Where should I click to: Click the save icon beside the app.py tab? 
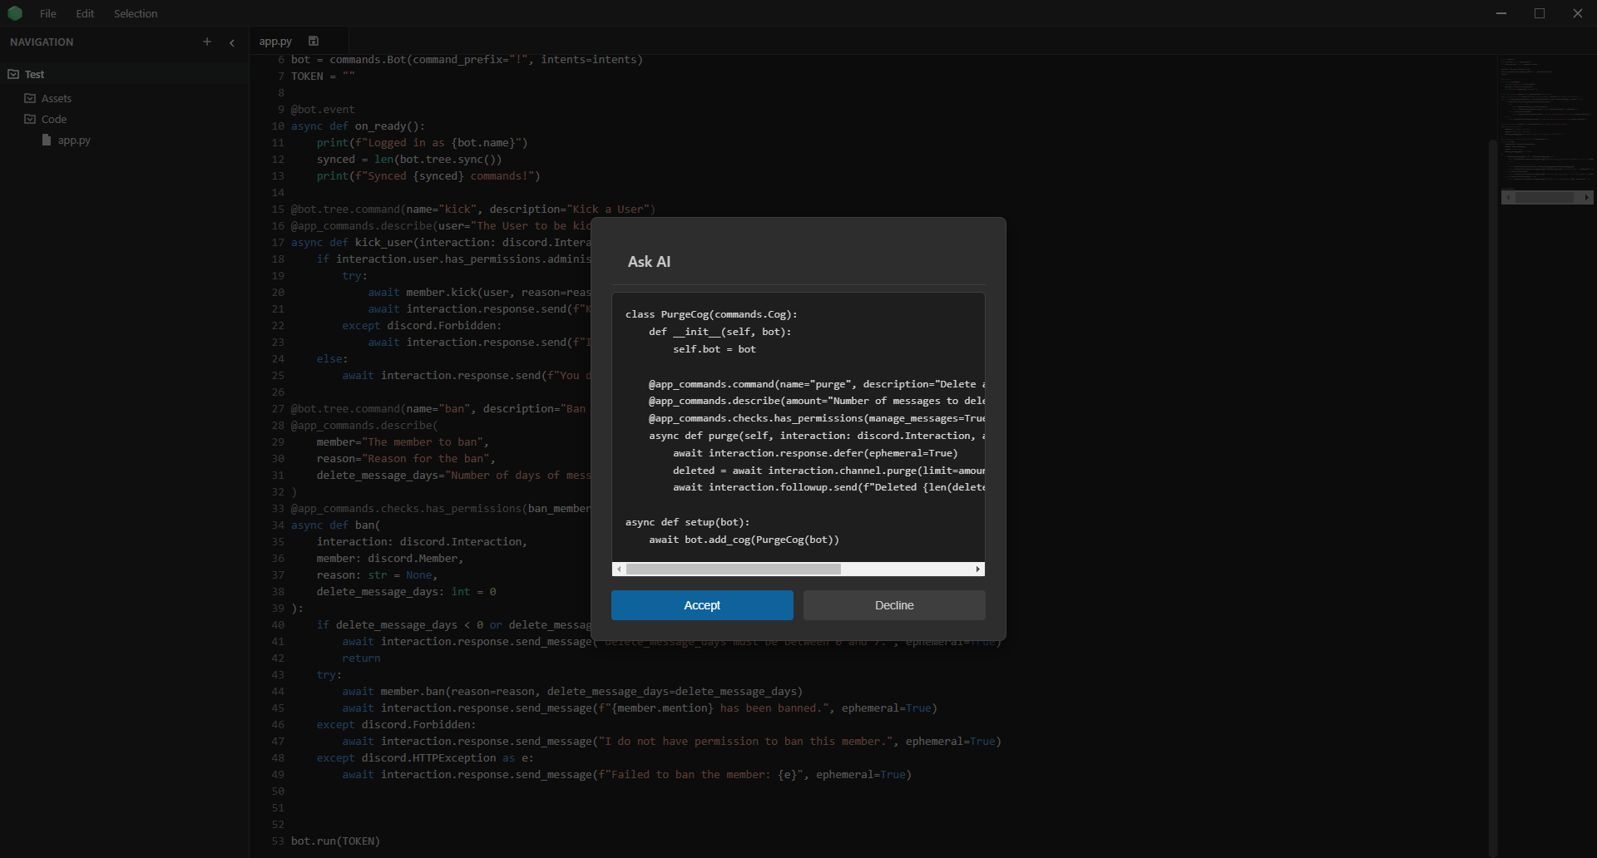point(314,41)
